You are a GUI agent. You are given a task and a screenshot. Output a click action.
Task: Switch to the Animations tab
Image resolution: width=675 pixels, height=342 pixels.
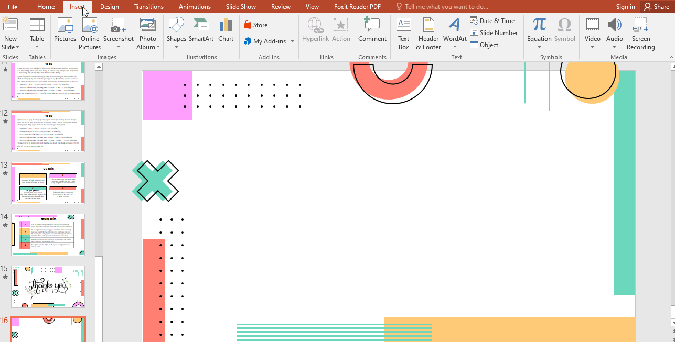[195, 6]
